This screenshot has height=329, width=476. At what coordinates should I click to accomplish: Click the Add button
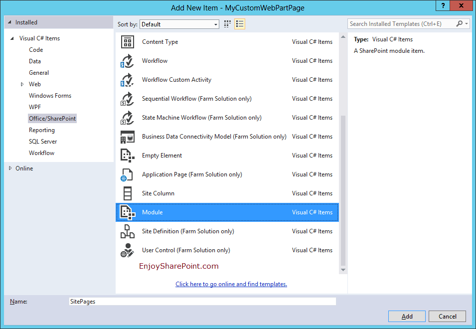(x=407, y=316)
